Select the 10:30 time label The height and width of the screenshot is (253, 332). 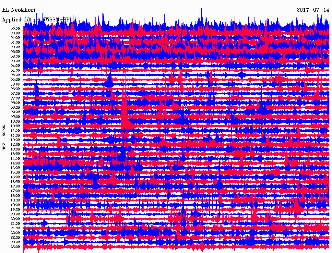(15, 126)
